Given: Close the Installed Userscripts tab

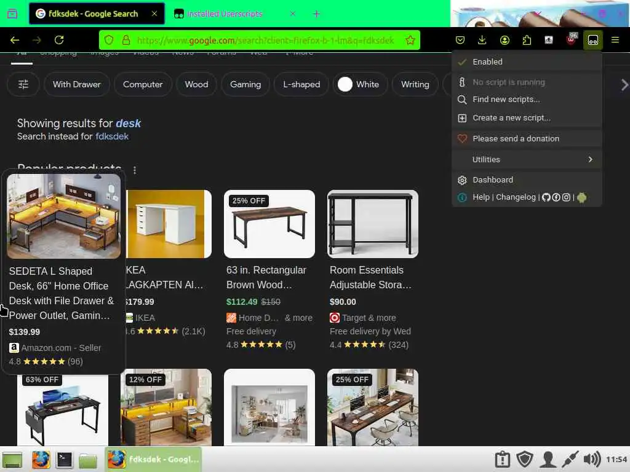Looking at the screenshot, I should [292, 14].
